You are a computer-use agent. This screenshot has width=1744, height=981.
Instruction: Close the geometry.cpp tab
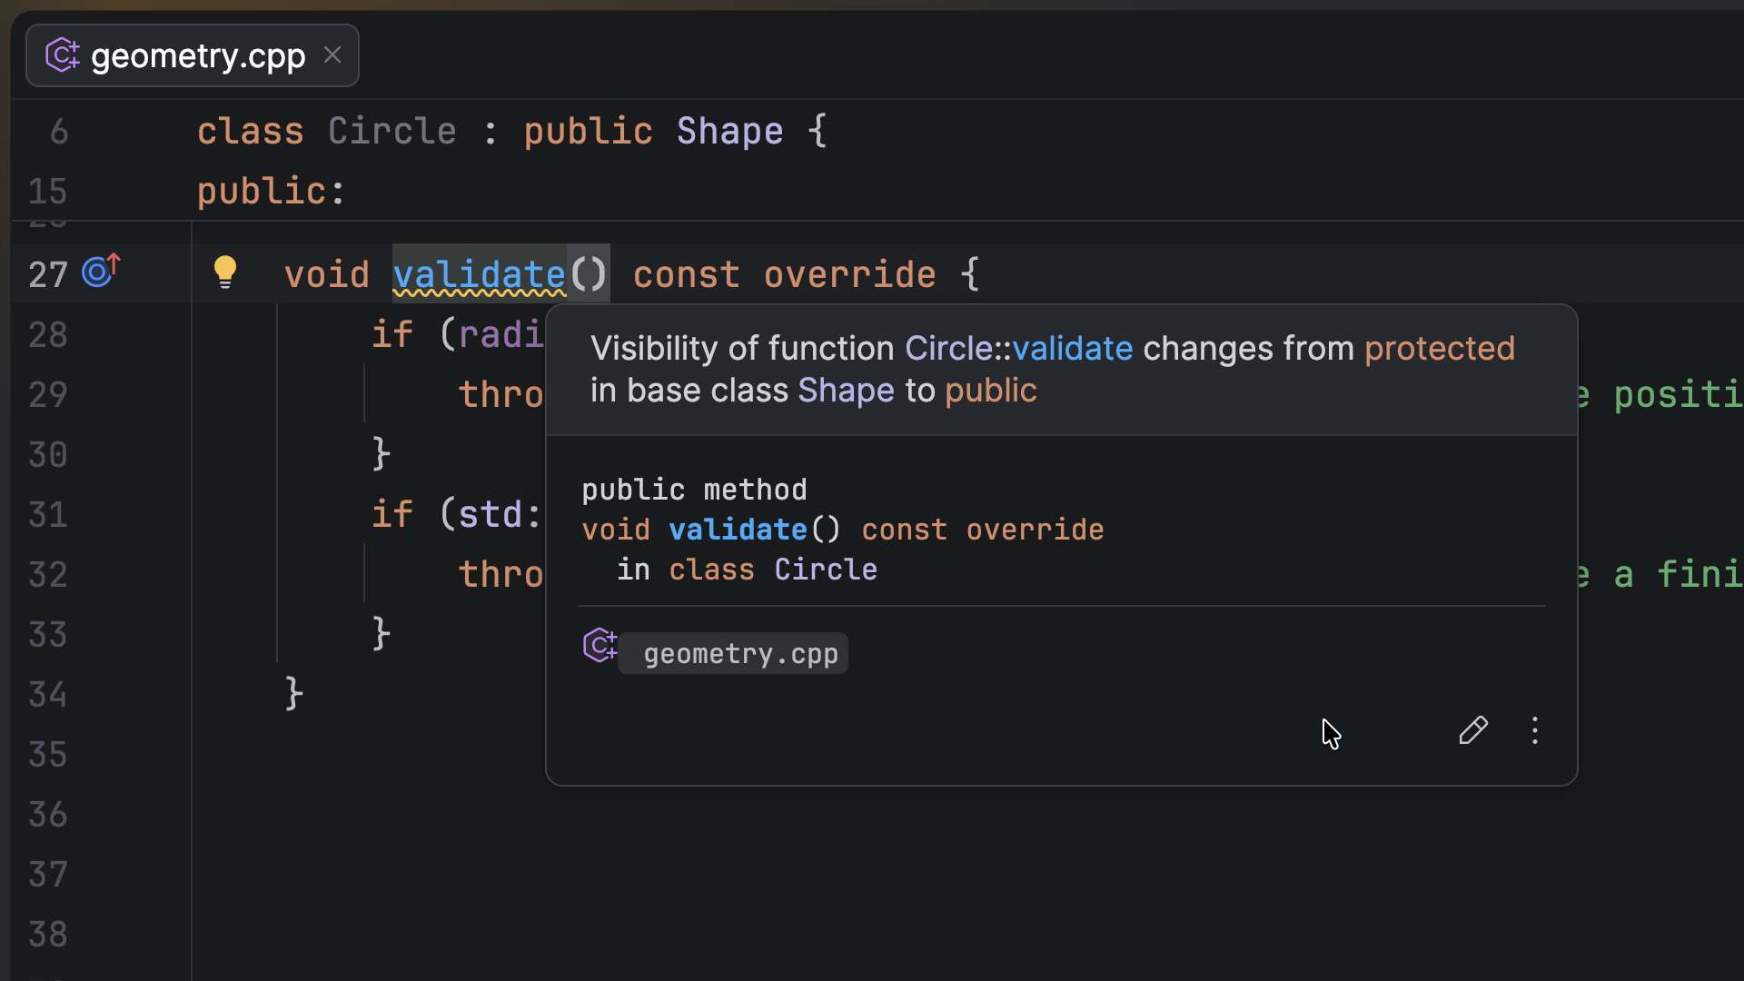(332, 55)
